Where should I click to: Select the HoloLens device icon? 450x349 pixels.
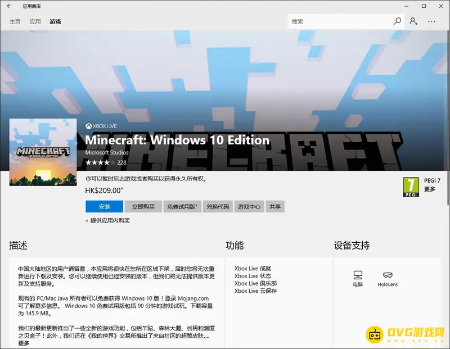pyautogui.click(x=388, y=275)
